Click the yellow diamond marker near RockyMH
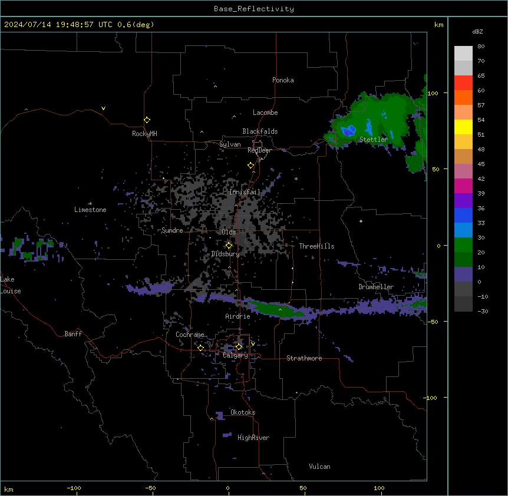The image size is (508, 496). click(x=147, y=120)
